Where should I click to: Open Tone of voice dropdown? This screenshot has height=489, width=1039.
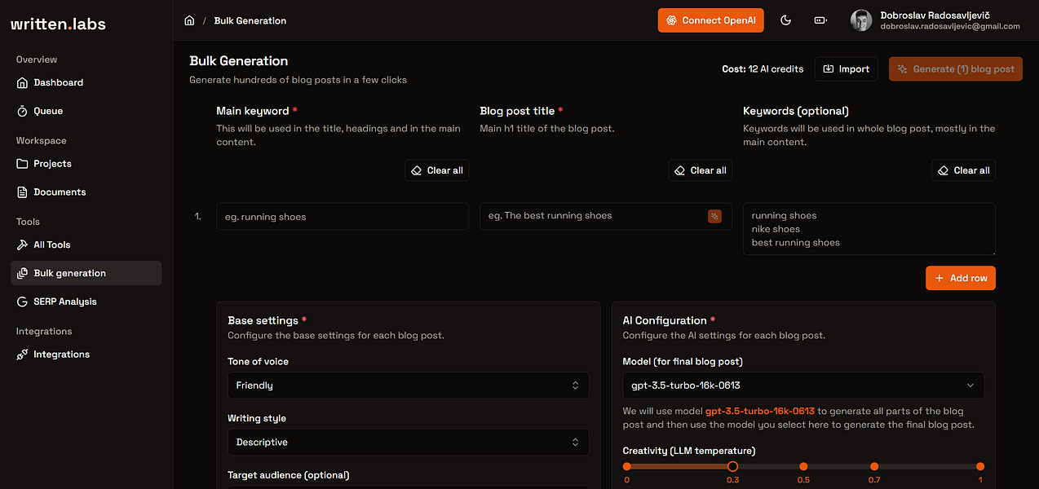[409, 385]
